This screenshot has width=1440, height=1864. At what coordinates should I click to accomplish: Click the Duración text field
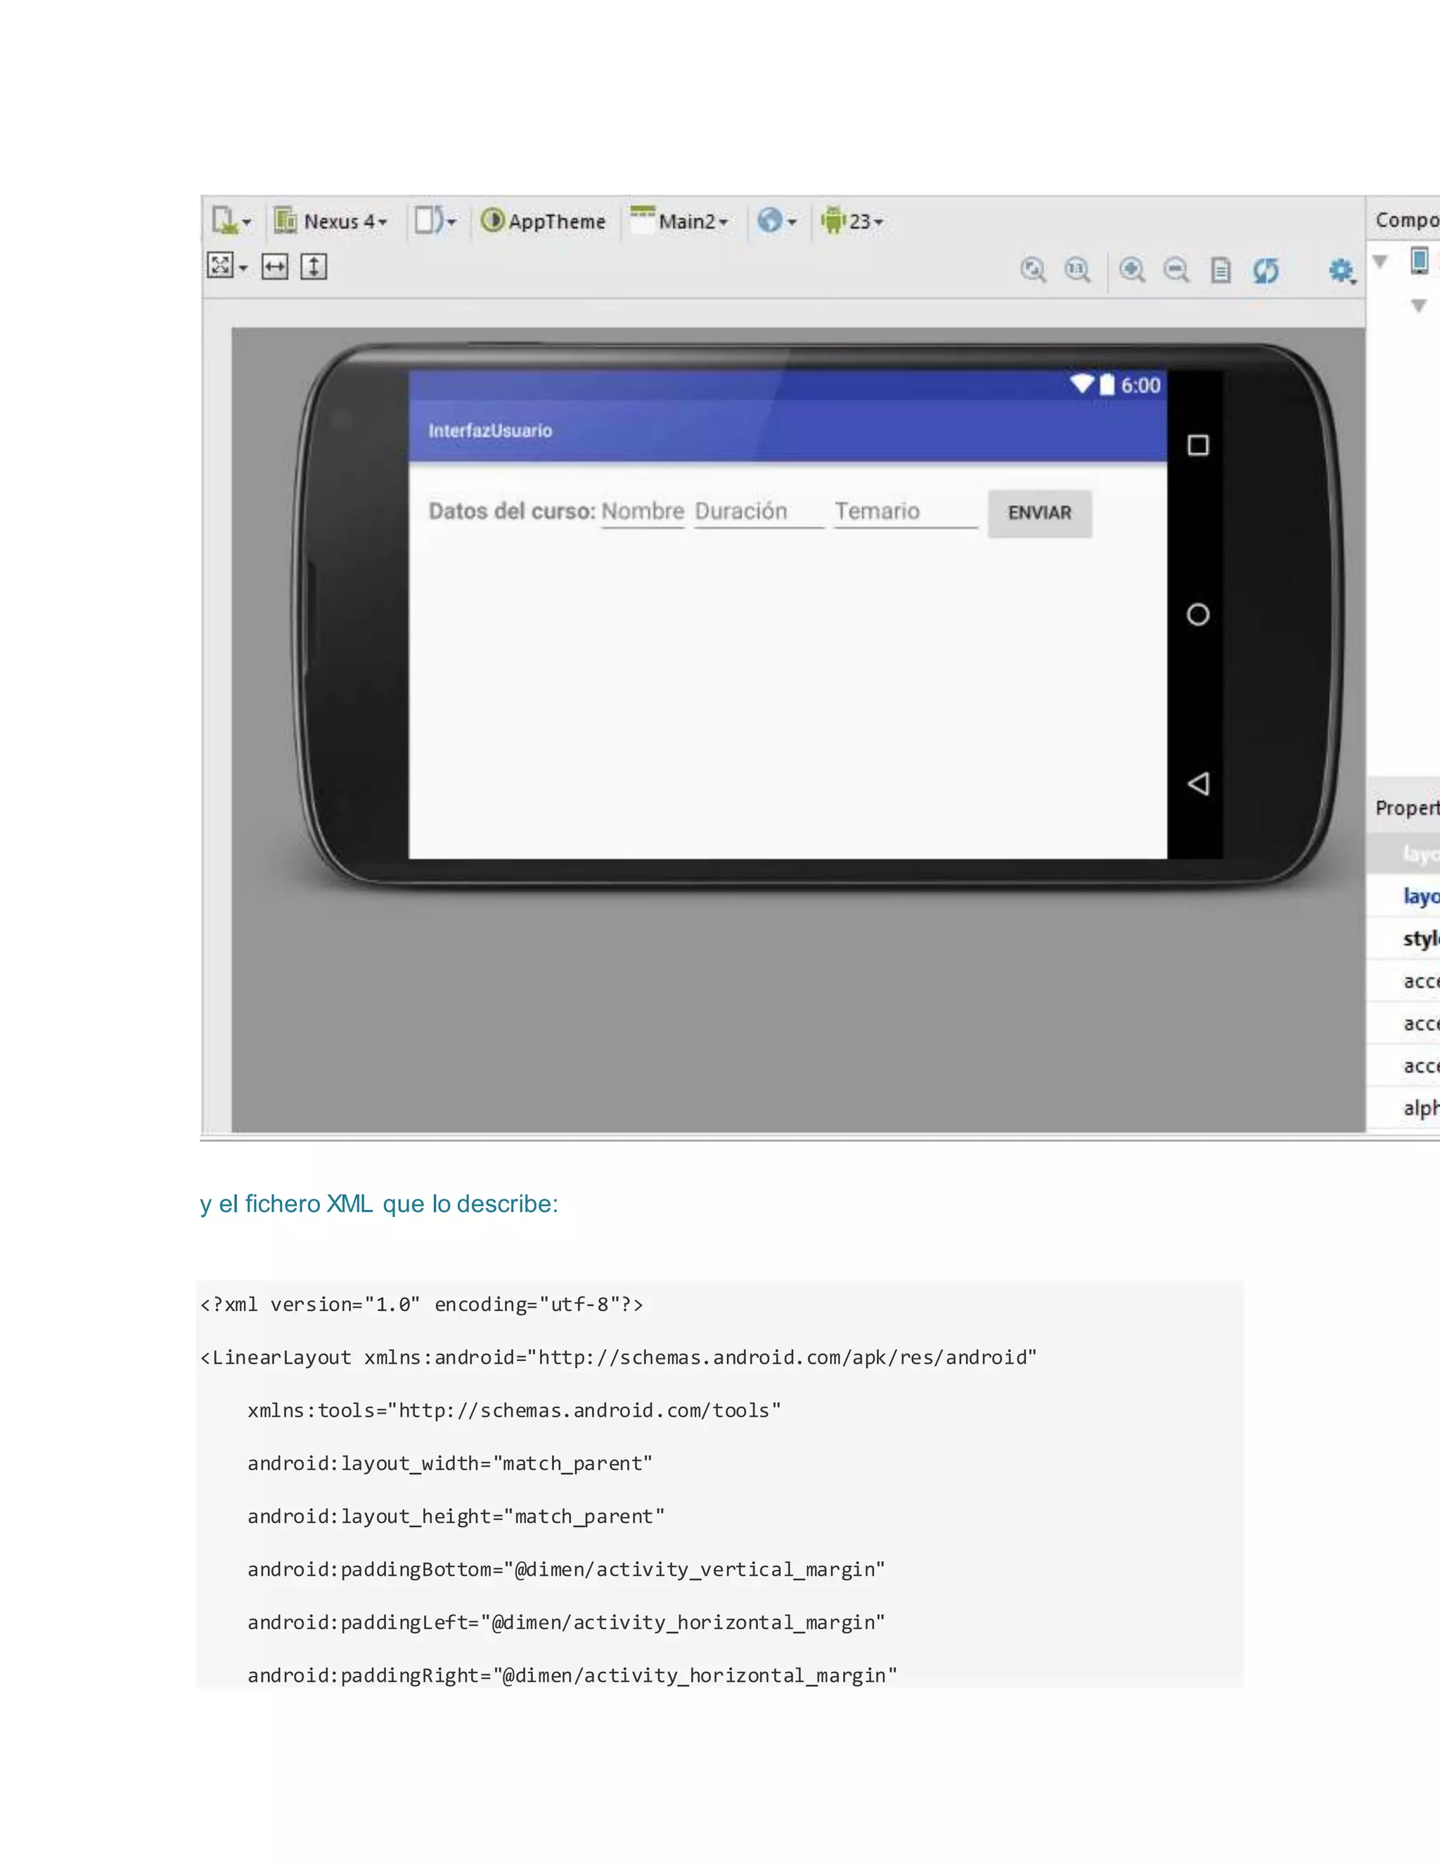759,512
